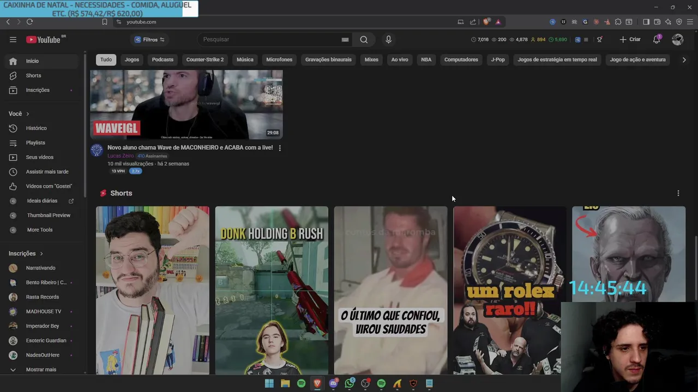This screenshot has width=698, height=392.
Task: Open Playlists in the sidebar
Action: (x=41, y=143)
